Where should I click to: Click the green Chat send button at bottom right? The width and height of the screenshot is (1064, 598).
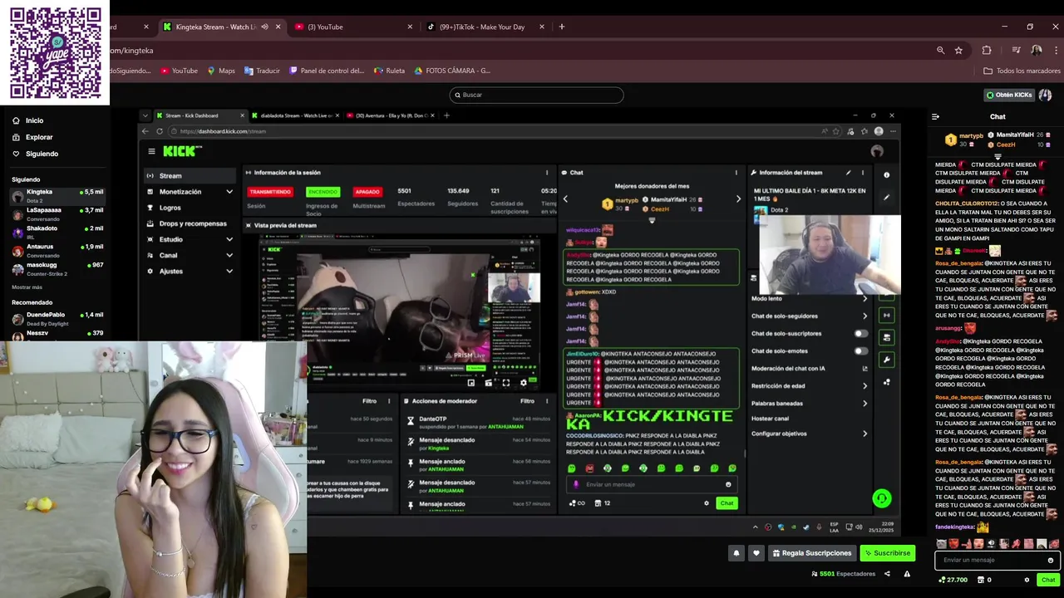(x=1048, y=580)
